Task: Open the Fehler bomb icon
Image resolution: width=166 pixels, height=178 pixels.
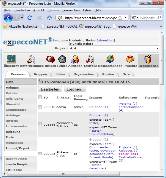Action: click(62, 59)
